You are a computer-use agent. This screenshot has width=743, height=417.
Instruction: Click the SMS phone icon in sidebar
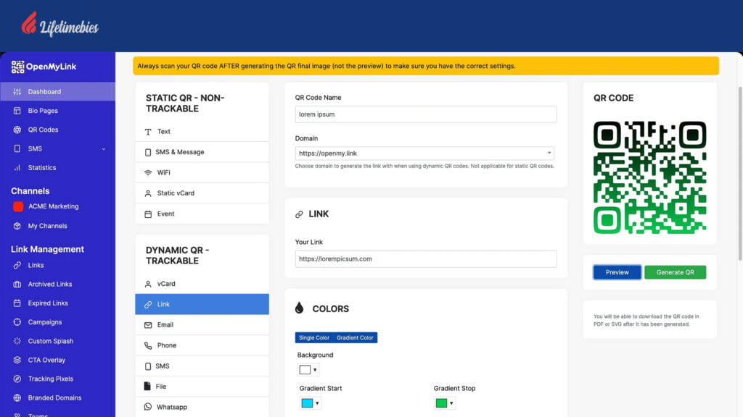click(x=17, y=148)
